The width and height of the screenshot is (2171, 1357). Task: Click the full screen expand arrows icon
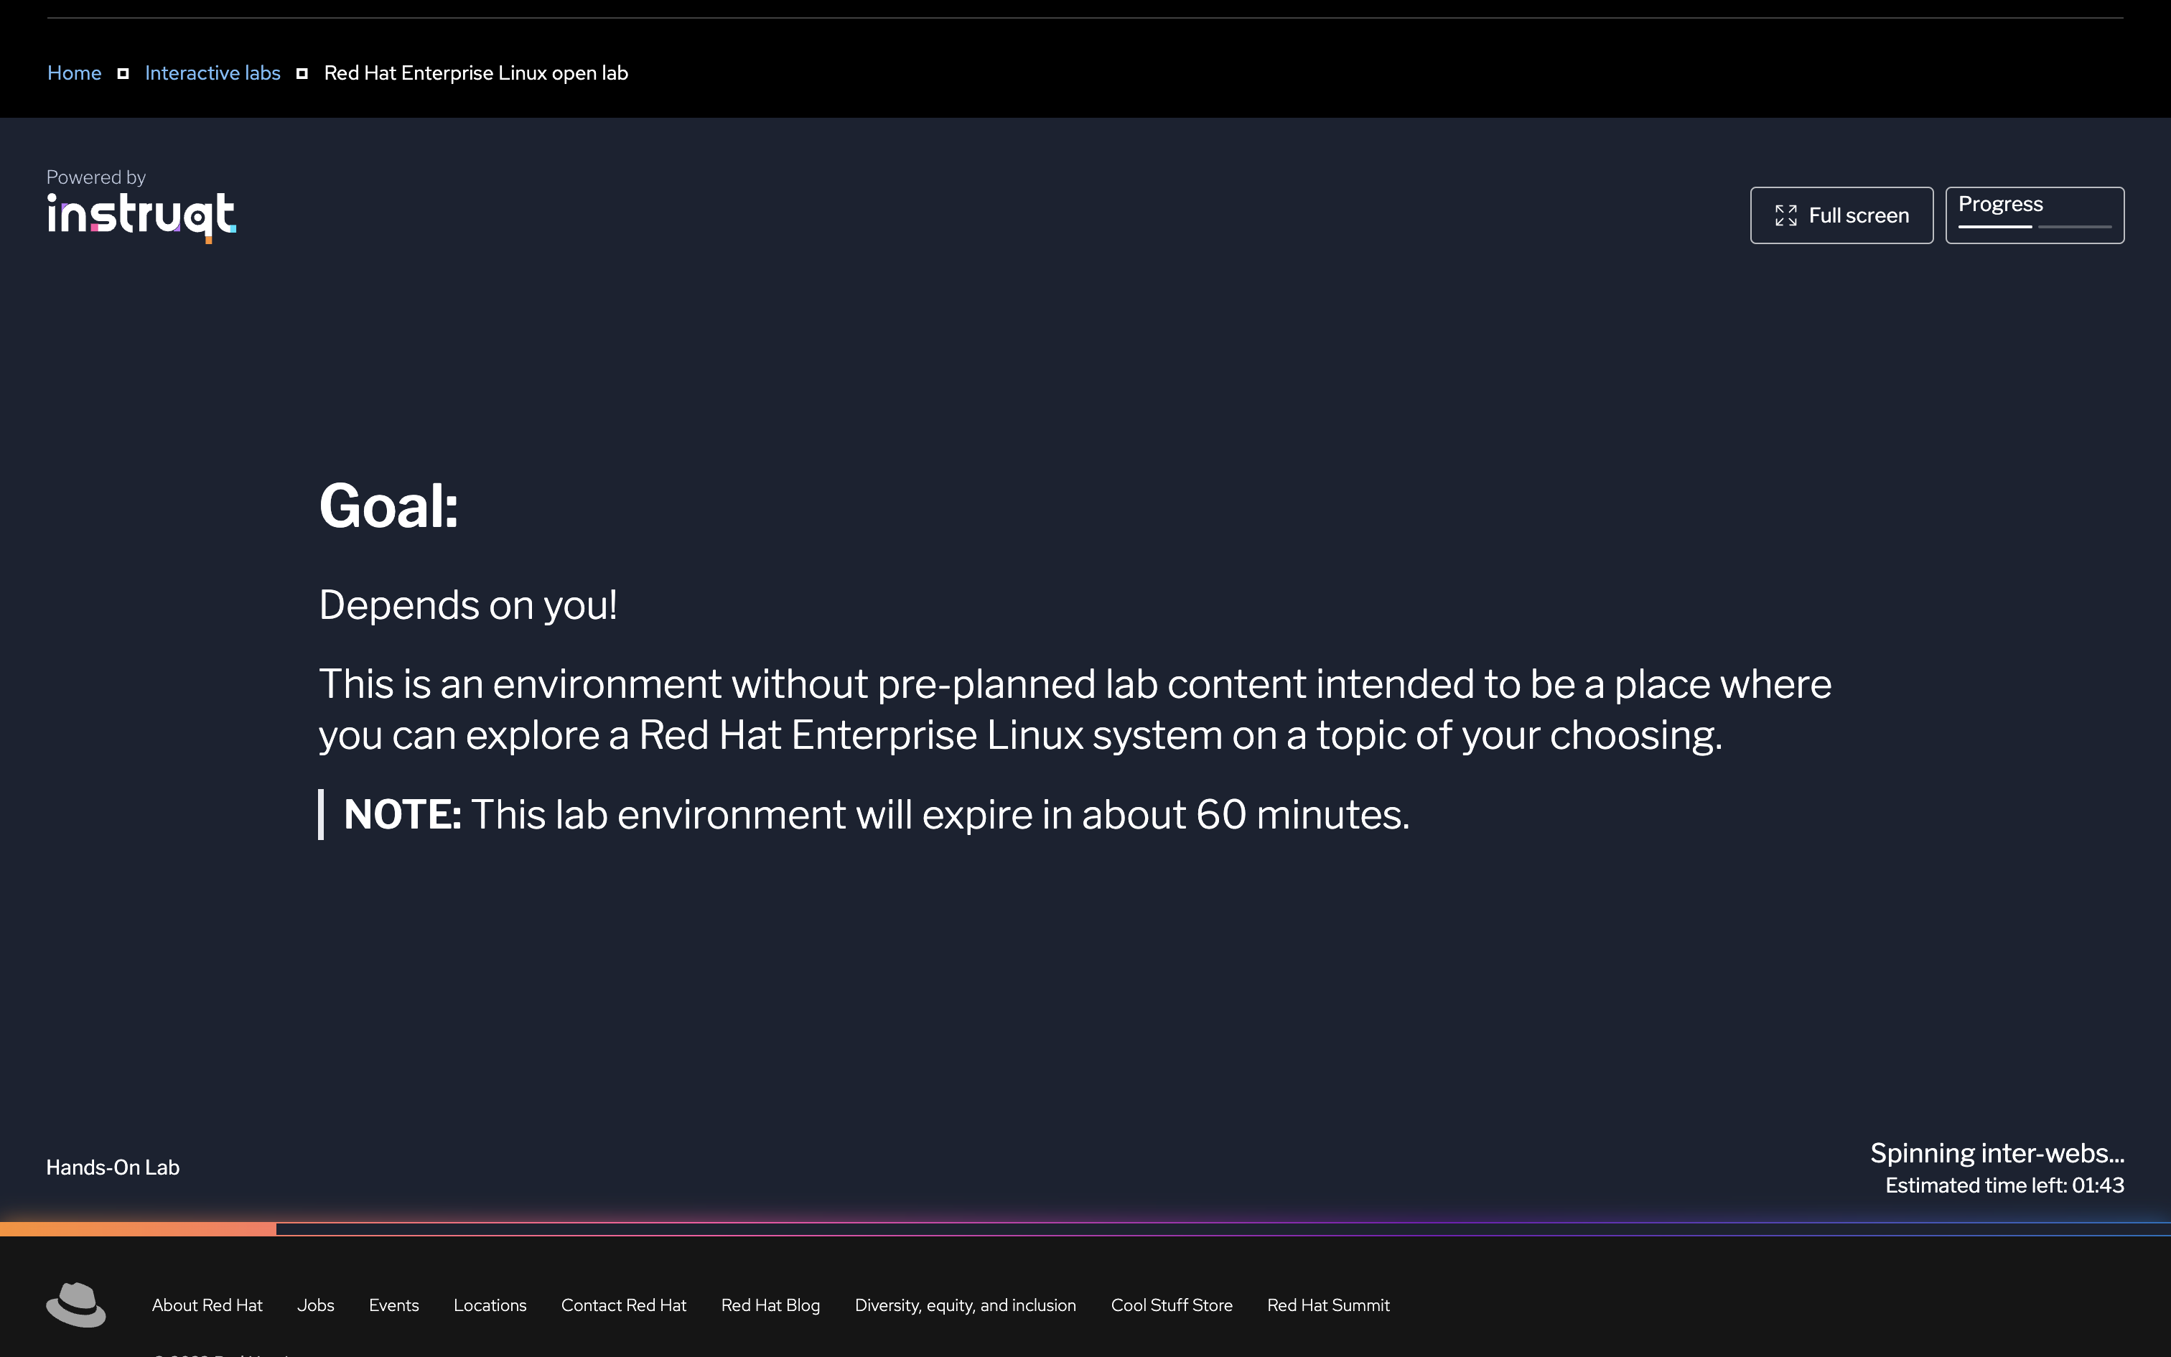[1785, 215]
